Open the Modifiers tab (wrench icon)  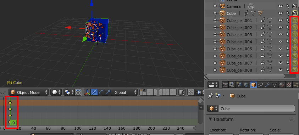pos(267,85)
